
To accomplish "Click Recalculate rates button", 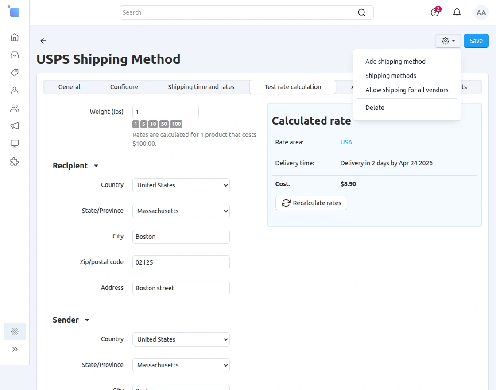I will tap(311, 203).
